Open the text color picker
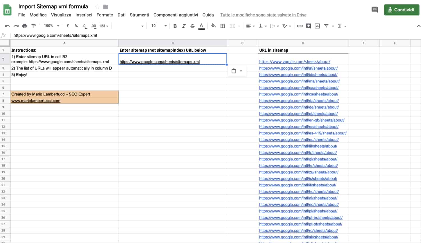 201,26
